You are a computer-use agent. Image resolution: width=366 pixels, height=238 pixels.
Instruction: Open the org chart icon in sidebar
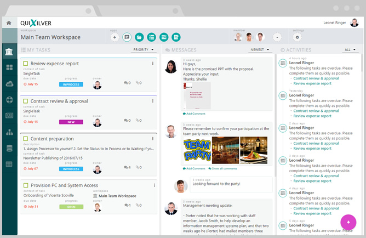click(9, 132)
